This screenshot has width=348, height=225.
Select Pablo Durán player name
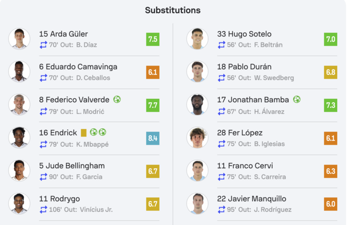pos(244,67)
